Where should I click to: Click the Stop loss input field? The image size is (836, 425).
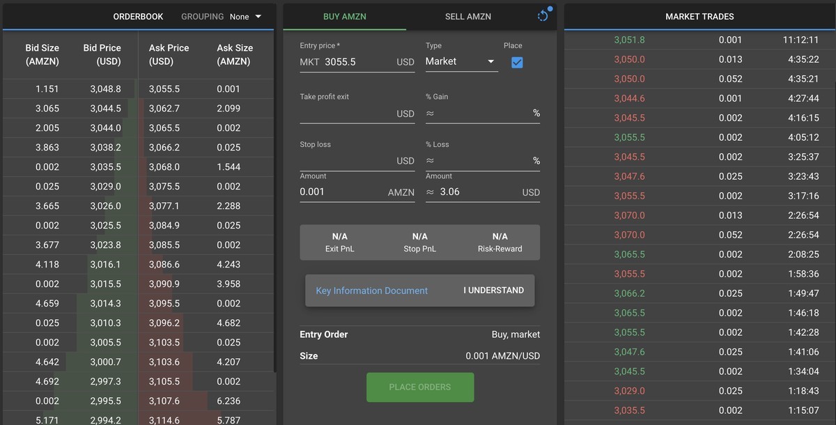pyautogui.click(x=357, y=161)
